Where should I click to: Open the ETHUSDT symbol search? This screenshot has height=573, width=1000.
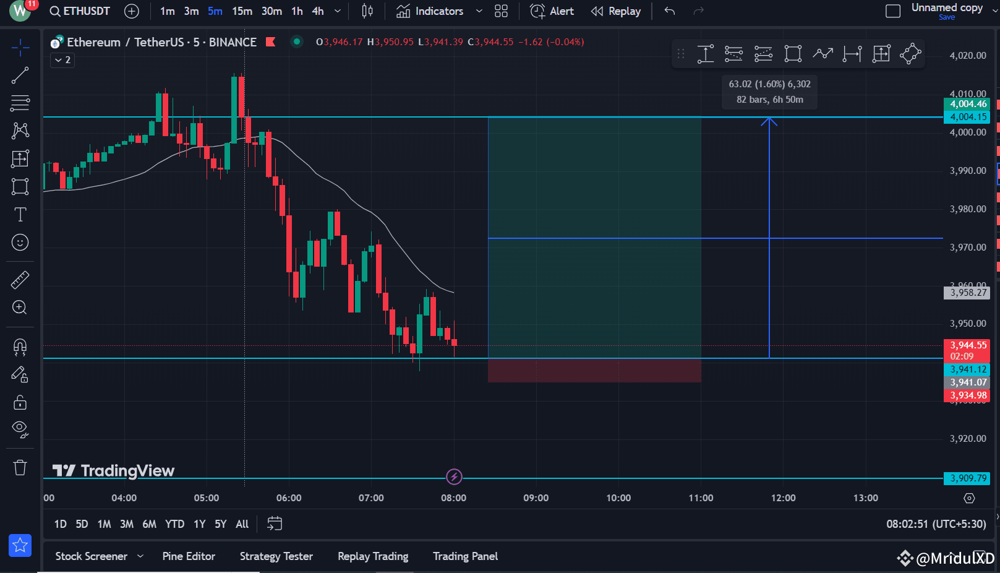80,11
